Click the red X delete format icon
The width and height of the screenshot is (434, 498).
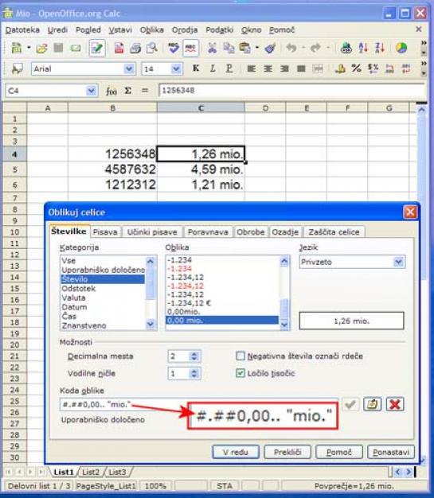tap(395, 404)
